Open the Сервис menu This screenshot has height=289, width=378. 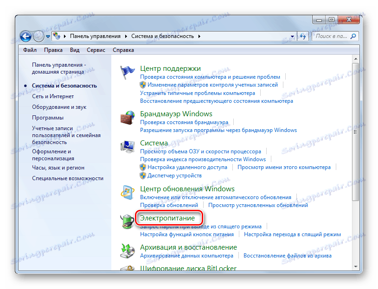[x=96, y=50]
